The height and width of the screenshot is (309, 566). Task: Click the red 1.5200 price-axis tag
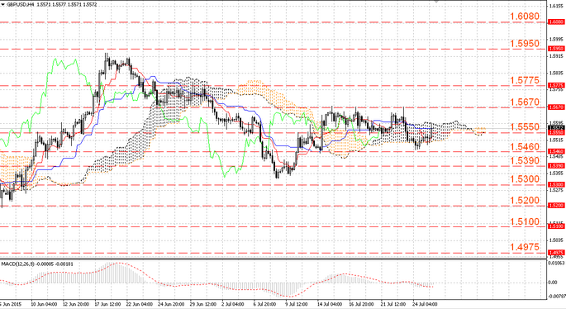(x=556, y=206)
